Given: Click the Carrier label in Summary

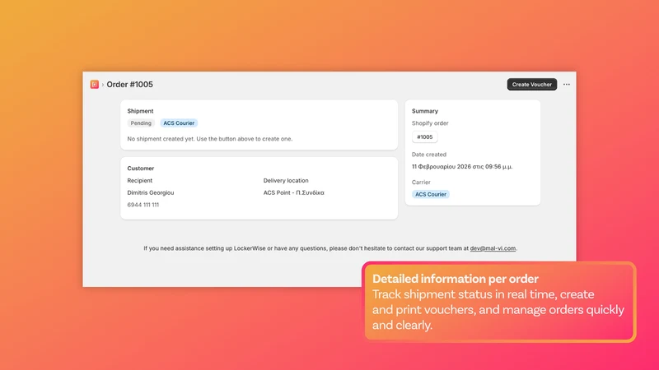Looking at the screenshot, I should pyautogui.click(x=421, y=182).
